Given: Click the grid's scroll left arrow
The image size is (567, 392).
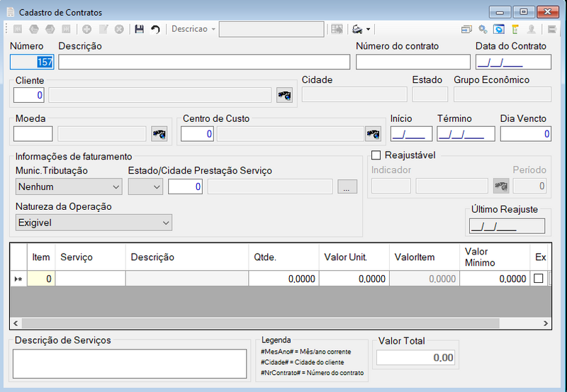Looking at the screenshot, I should [16, 323].
